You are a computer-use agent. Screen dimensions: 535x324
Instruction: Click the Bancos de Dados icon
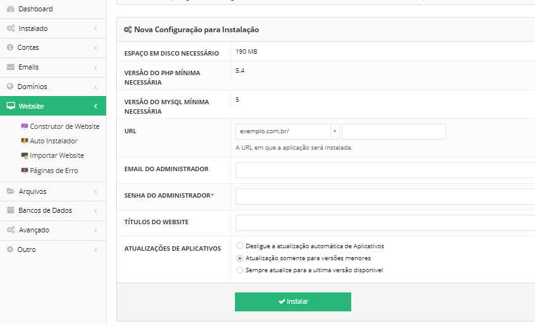pos(10,210)
